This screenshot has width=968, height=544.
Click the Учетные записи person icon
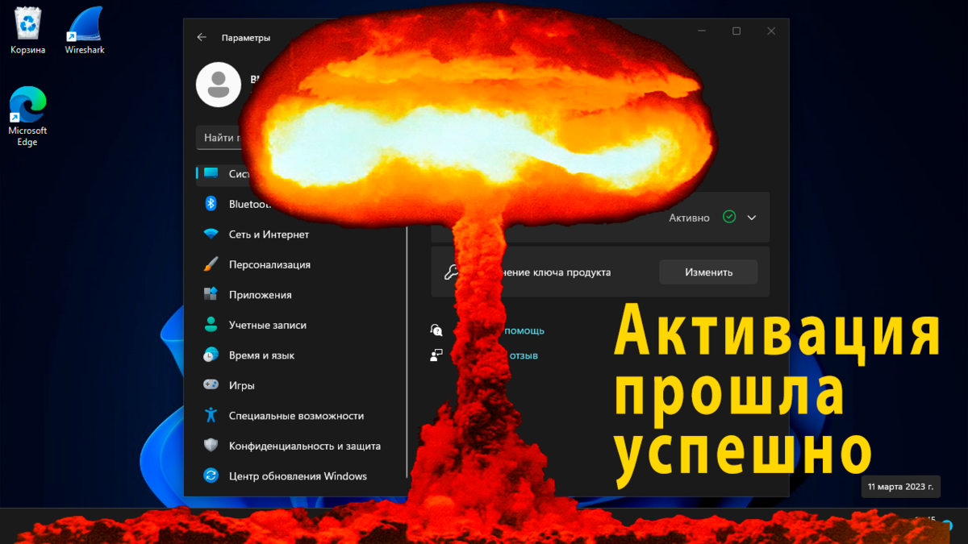(211, 325)
